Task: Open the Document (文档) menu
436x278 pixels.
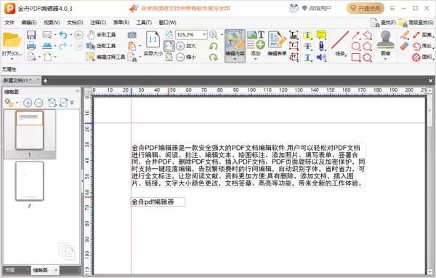Action: pos(75,23)
